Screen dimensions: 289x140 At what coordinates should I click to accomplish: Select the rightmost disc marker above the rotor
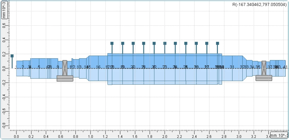point(217,43)
